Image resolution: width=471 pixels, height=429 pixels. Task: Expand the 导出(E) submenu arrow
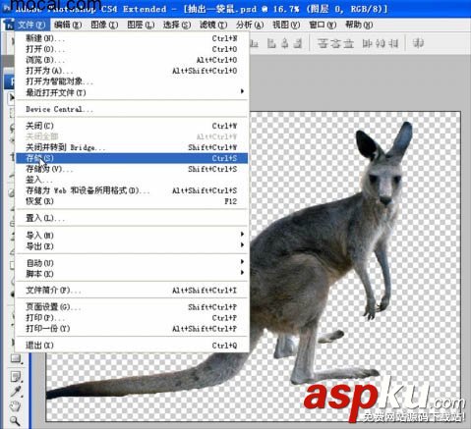[x=242, y=245]
